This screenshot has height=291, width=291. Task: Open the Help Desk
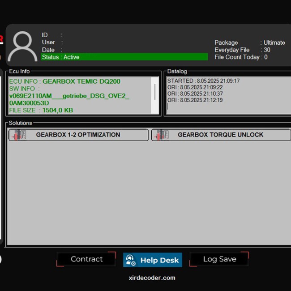pyautogui.click(x=153, y=260)
